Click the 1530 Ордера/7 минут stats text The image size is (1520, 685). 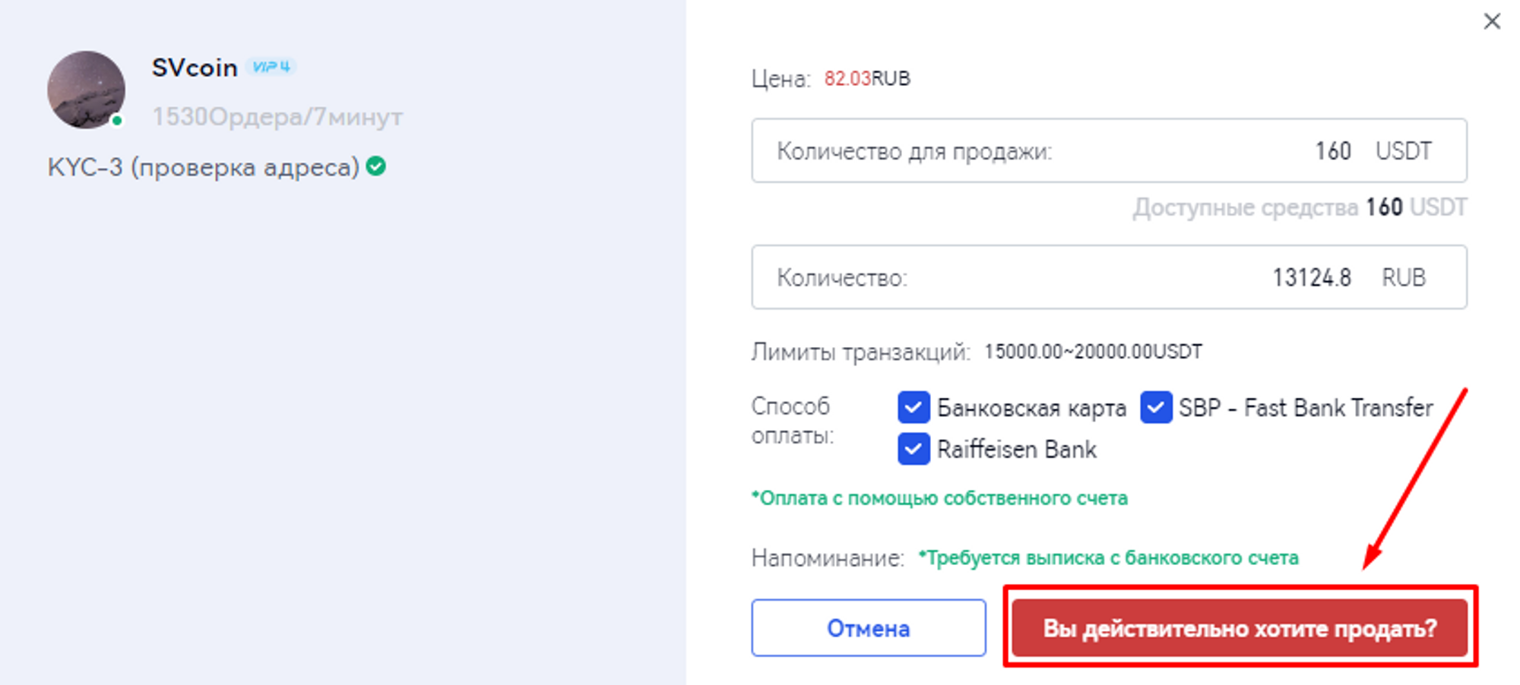[277, 116]
